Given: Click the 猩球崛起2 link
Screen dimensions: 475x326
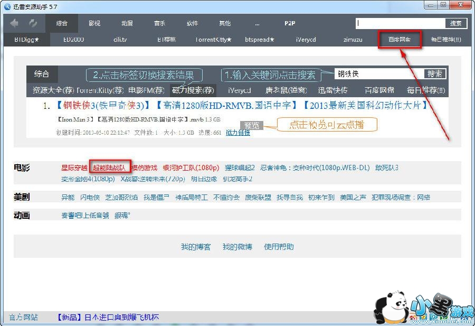Looking at the screenshot, I should 240,167.
